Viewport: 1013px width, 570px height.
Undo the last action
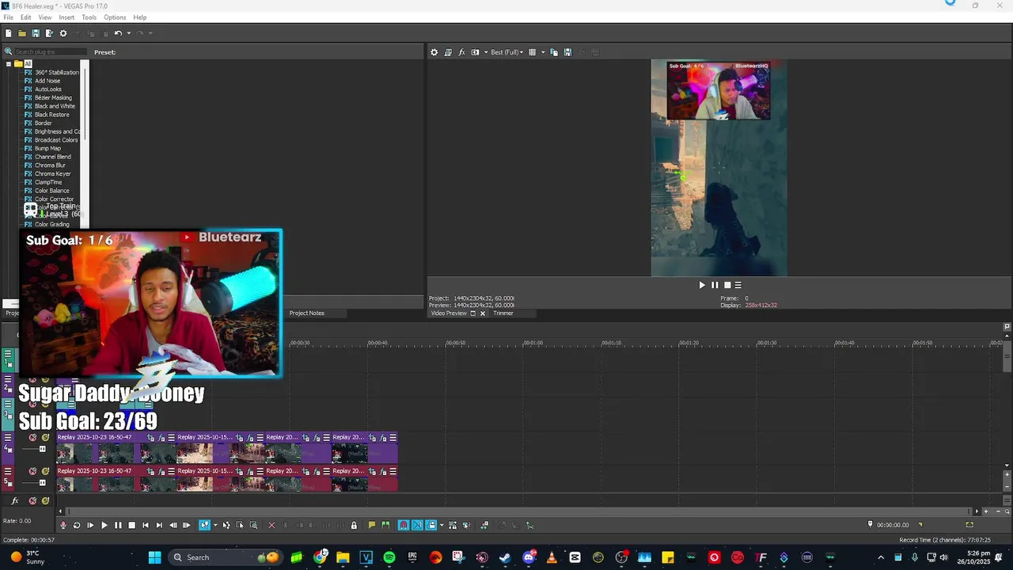pos(117,33)
